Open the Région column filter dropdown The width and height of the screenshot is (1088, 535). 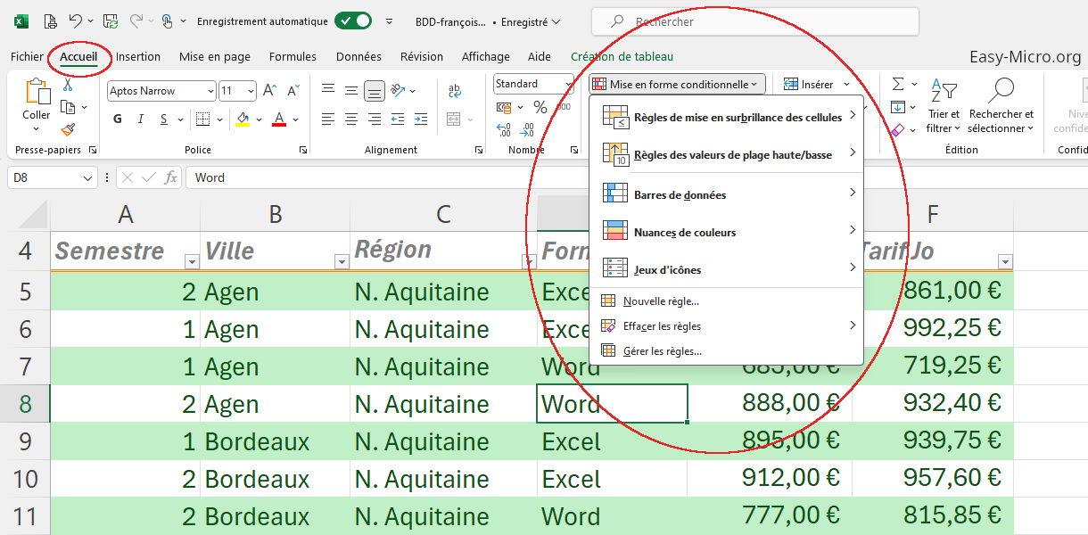529,261
